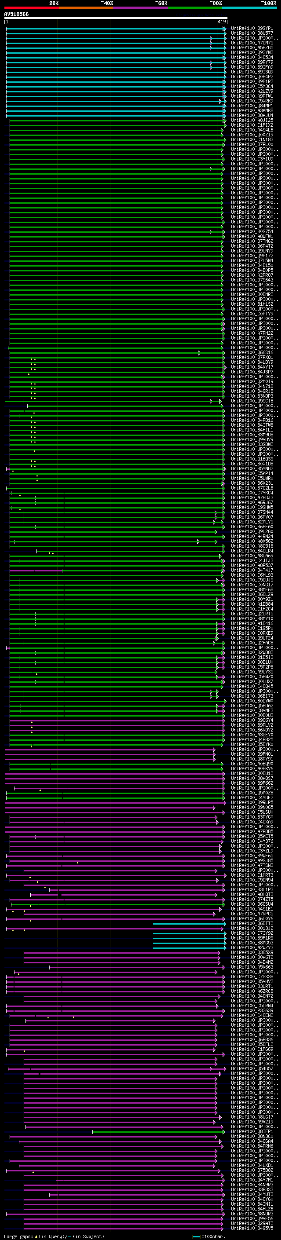
Task: Open the UniRef100_Q93YW2 entry
Action: tap(252, 52)
